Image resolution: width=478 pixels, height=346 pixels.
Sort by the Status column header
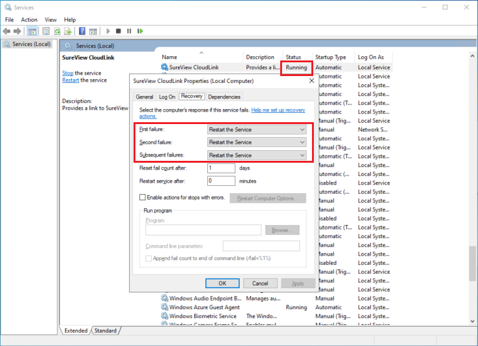tap(297, 57)
